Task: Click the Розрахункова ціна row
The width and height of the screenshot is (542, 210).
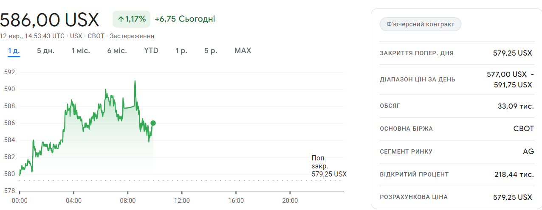Action: [x=456, y=197]
